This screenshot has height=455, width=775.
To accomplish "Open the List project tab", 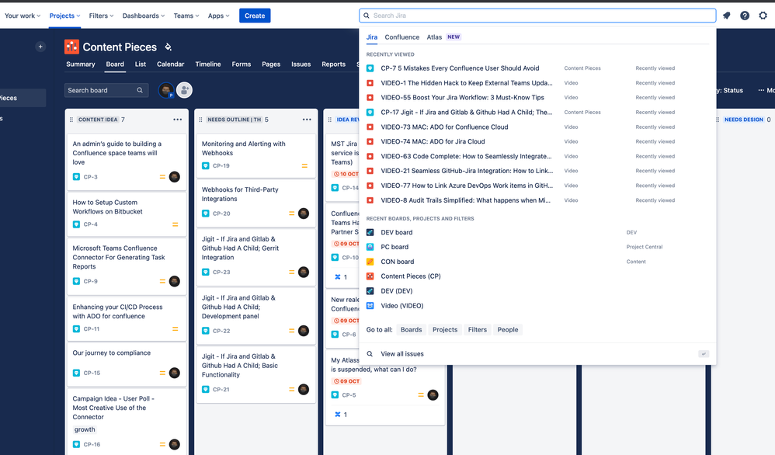I will 141,64.
